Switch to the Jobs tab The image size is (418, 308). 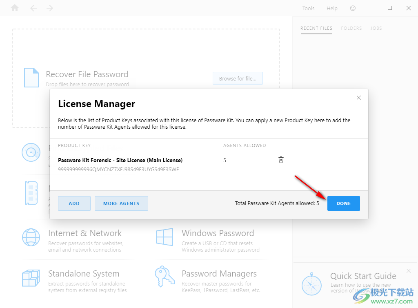[376, 28]
